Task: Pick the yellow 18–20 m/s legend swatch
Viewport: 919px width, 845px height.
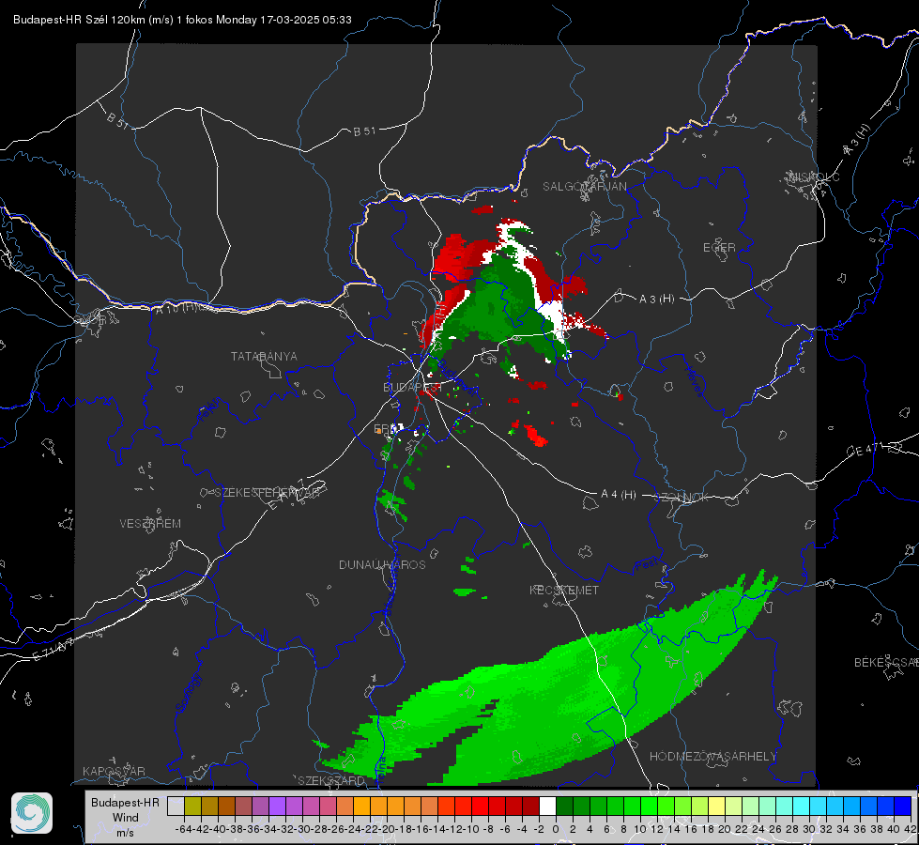Action: (x=717, y=807)
